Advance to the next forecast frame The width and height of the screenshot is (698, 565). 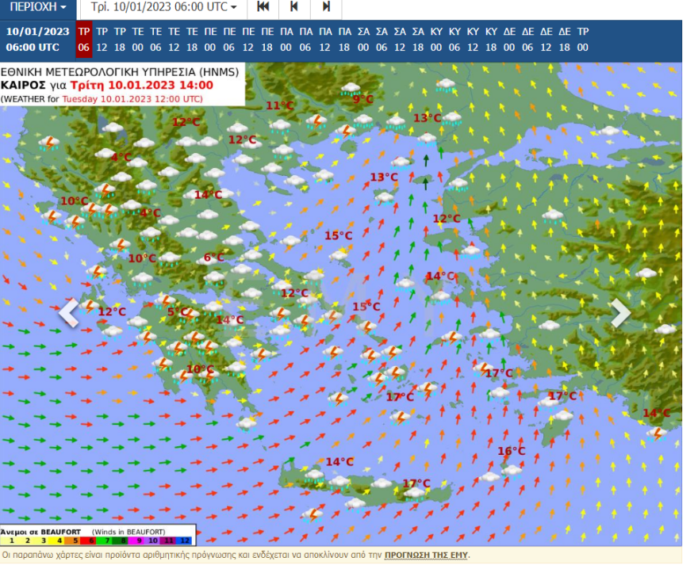pos(326,7)
